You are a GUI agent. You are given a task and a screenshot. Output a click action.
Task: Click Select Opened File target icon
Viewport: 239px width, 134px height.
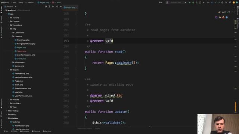click(46, 7)
